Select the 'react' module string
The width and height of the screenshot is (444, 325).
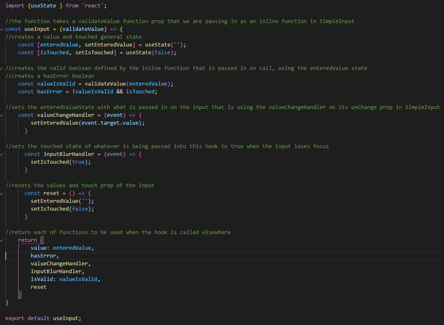click(92, 5)
